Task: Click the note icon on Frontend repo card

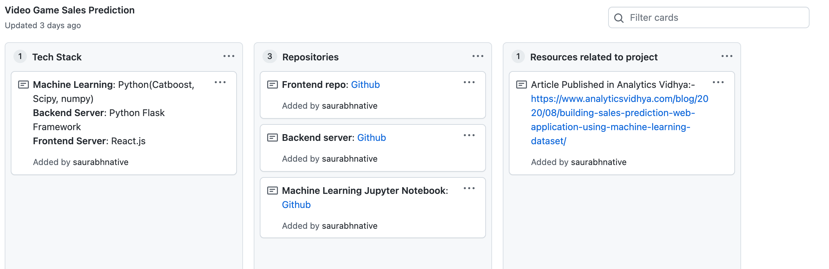Action: [272, 85]
